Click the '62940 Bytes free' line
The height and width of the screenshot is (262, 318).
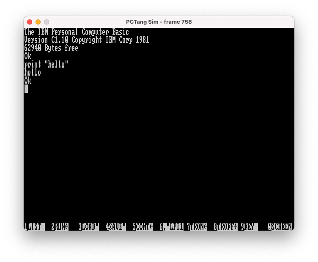[x=51, y=48]
